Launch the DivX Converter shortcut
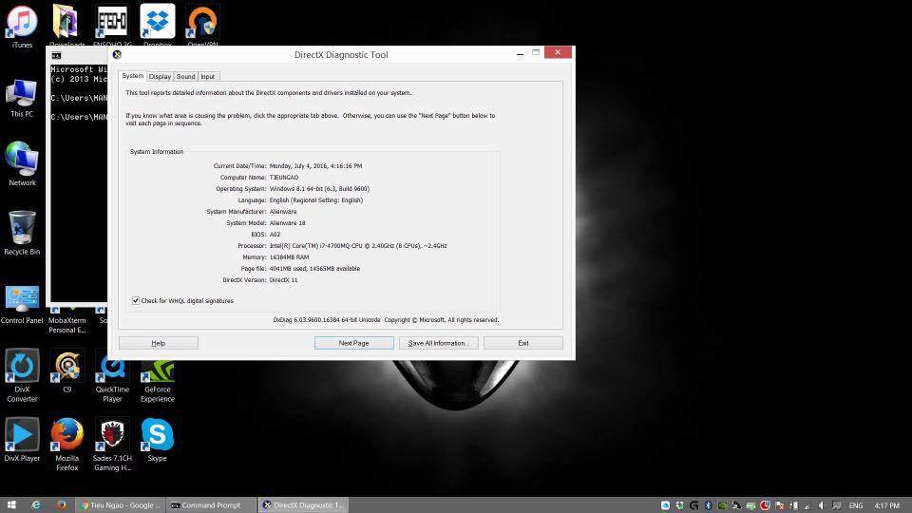This screenshot has width=912, height=513. [x=22, y=376]
